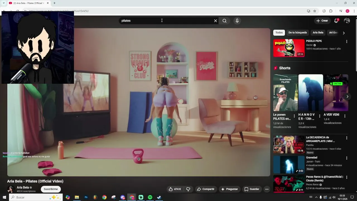Close the Aria Bela - Pilates tab

[48, 3]
